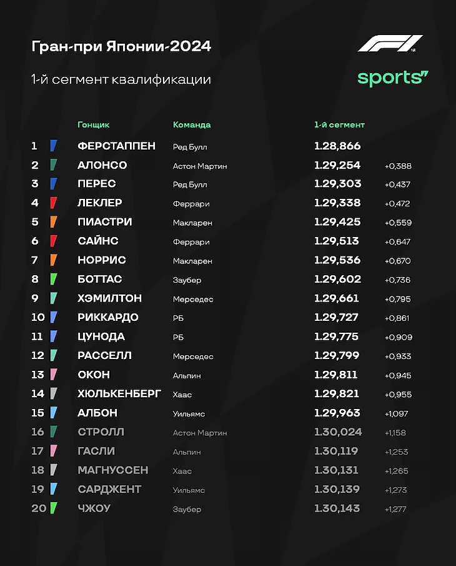Viewport: 456px width, 566px height.
Task: Select driver name ХЭМИЛТОН
Action: [x=109, y=298]
